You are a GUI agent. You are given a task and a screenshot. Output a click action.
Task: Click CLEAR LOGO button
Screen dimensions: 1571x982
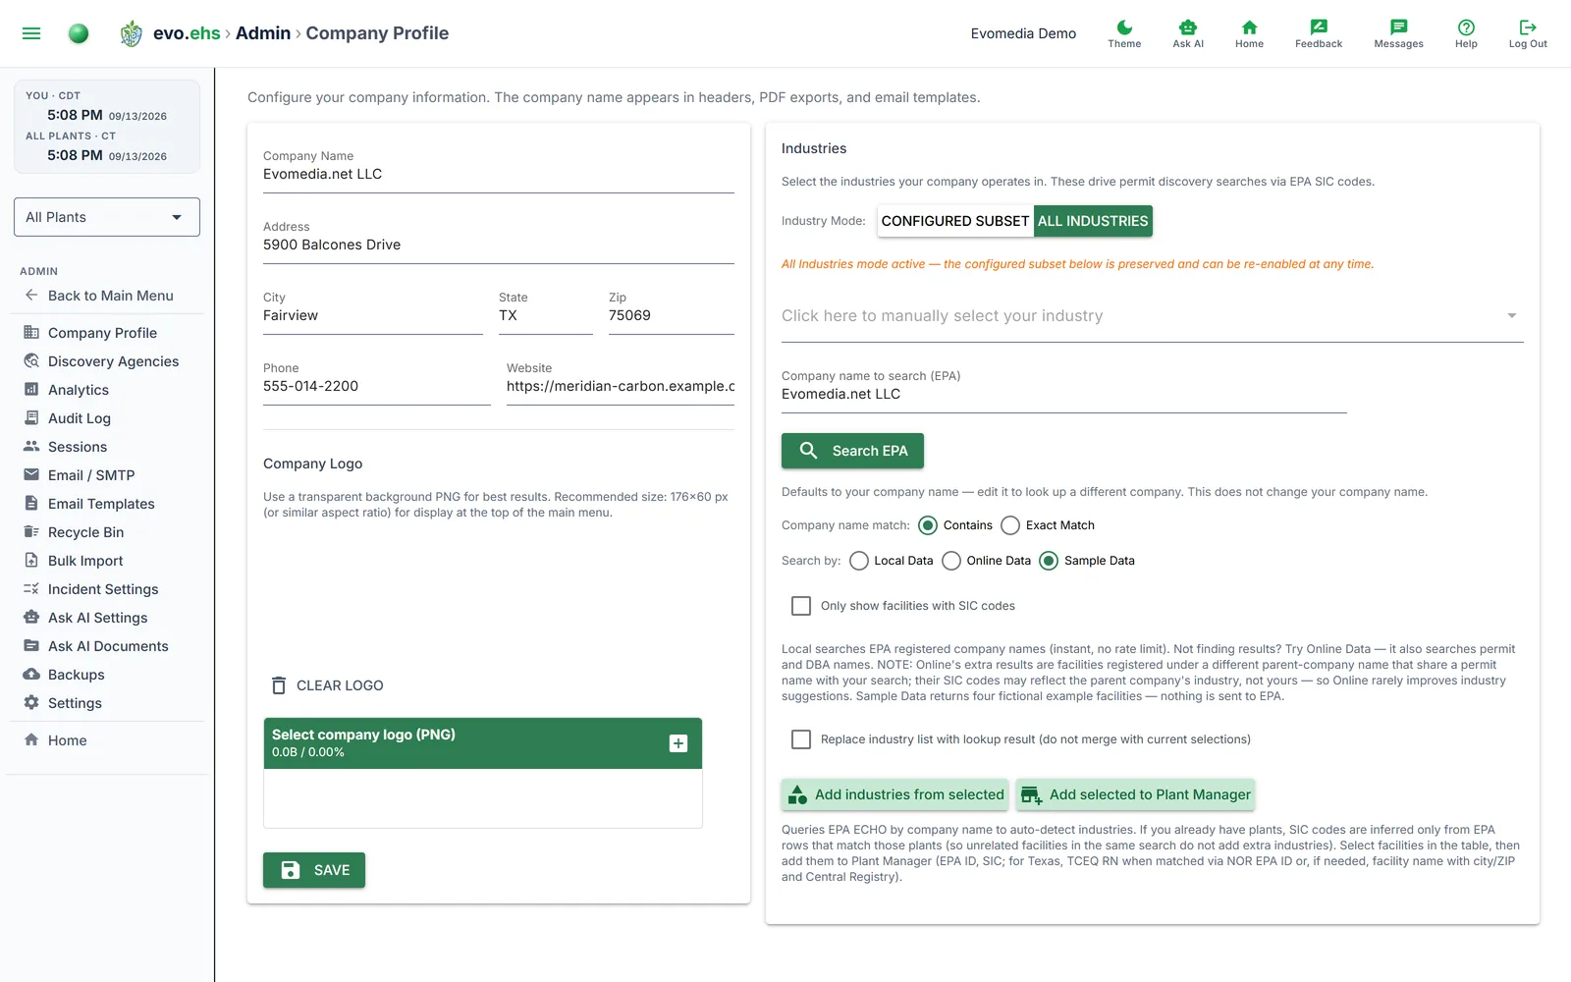point(327,685)
